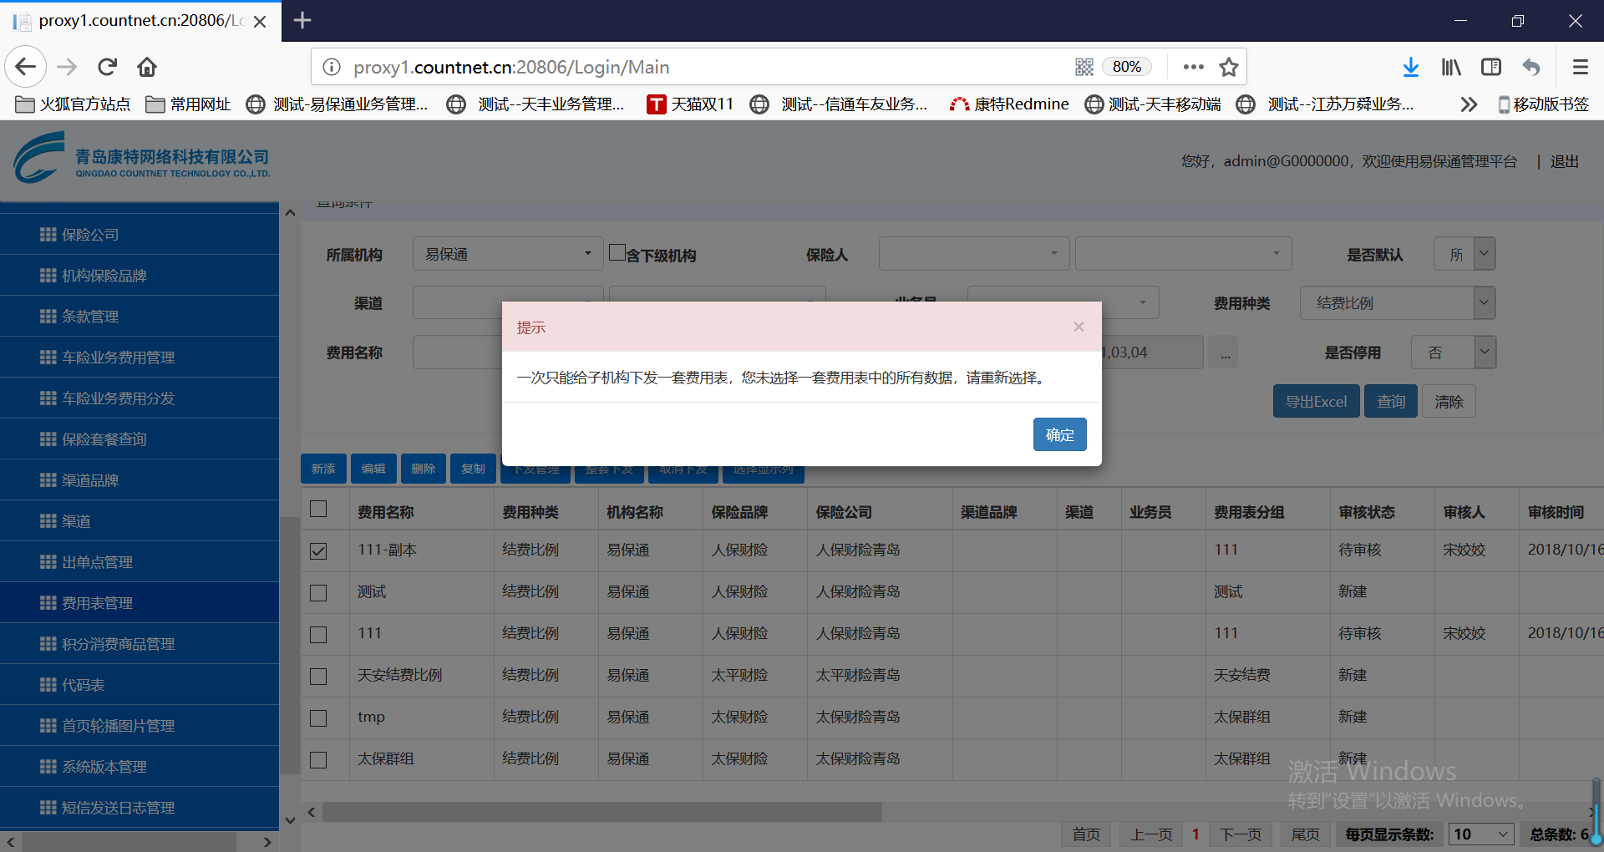This screenshot has height=852, width=1604.
Task: Select 费用表管理 in the left menu
Action: (x=97, y=603)
